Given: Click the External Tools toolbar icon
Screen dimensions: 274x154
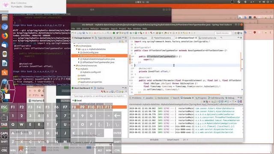Looking at the screenshot, I should click(x=141, y=33).
